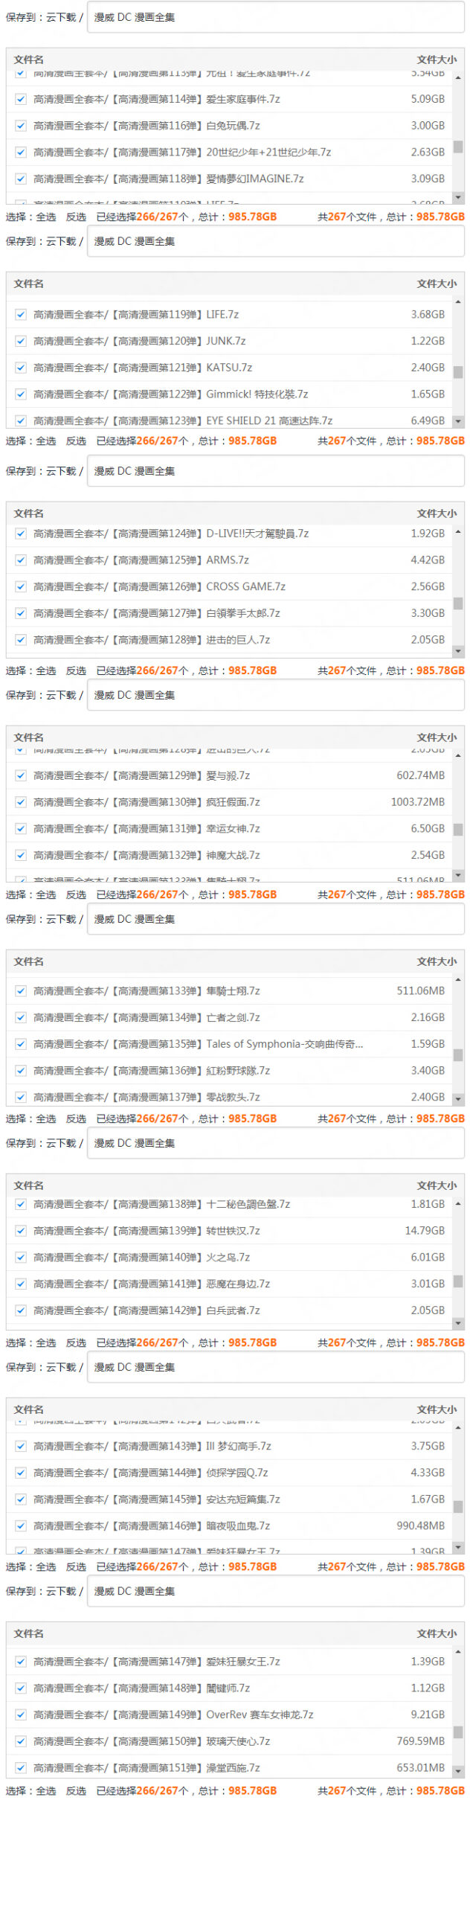Click scroll-up arrow beside D-LIVE!!天才駕駛員 row
The width and height of the screenshot is (470, 1905).
click(x=458, y=531)
